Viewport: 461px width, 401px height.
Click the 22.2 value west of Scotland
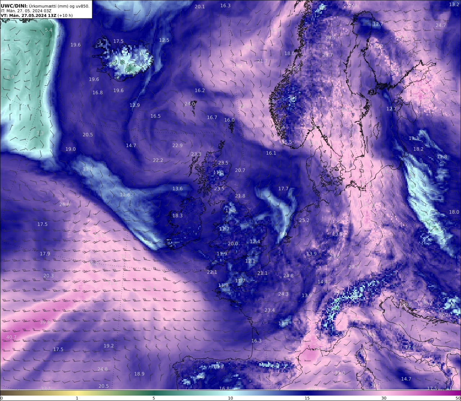click(x=158, y=160)
